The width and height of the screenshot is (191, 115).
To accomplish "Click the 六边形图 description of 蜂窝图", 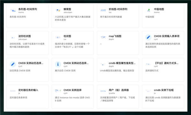I will [x=73, y=18].
